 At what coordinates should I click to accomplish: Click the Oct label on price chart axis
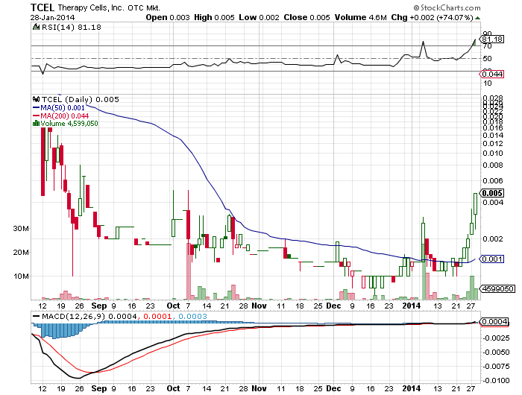(173, 306)
